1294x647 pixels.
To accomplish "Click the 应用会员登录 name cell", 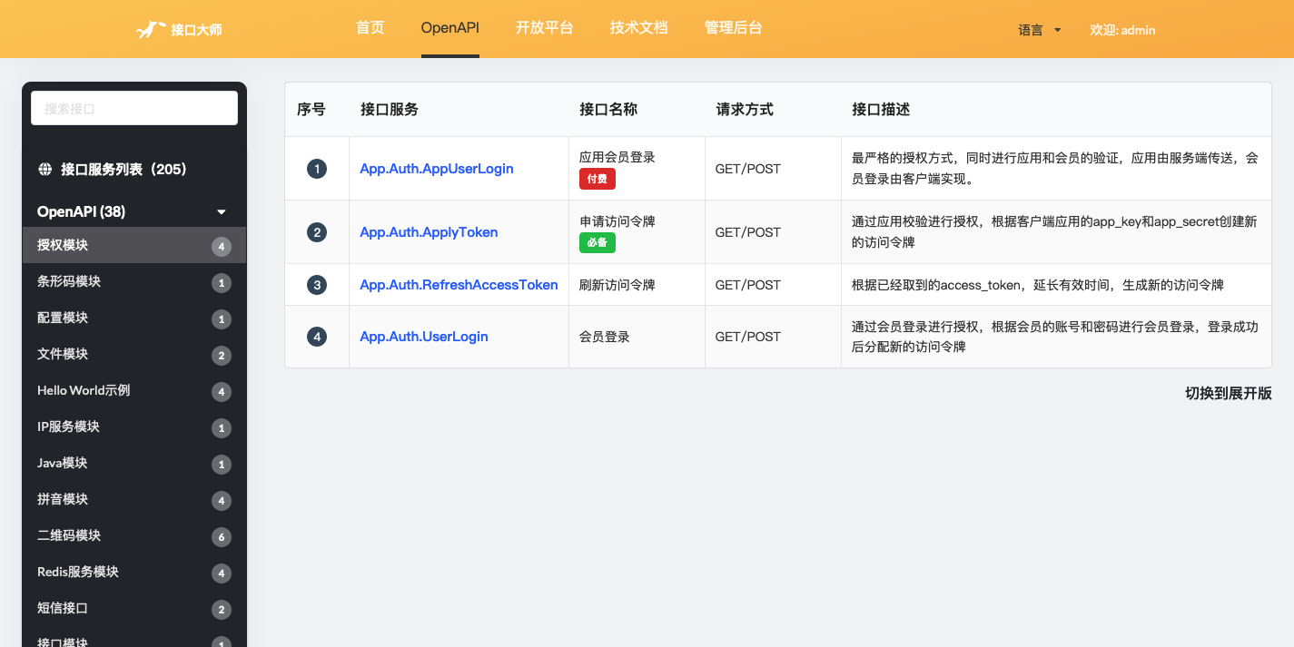I will [x=617, y=157].
